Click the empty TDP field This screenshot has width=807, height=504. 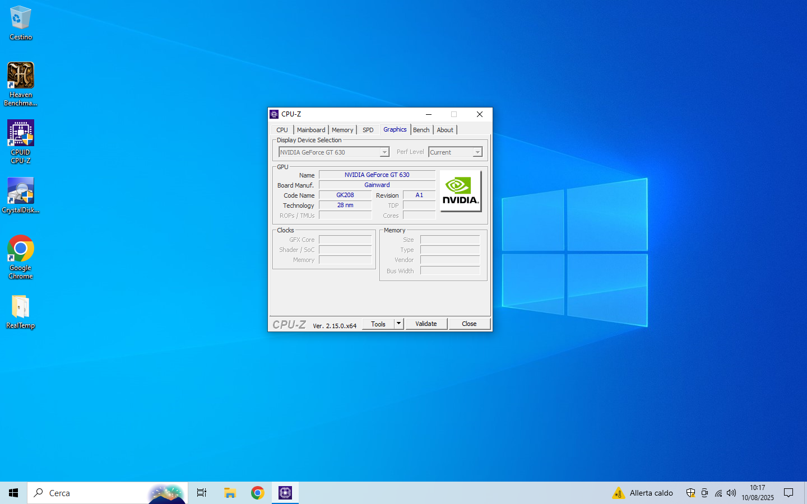[x=419, y=206]
